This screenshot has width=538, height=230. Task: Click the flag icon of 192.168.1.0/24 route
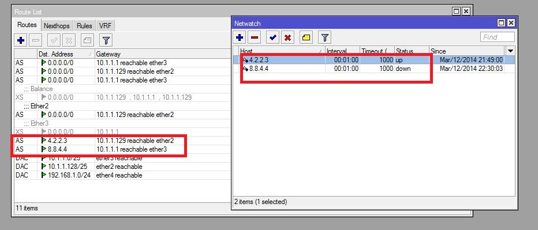pos(43,175)
